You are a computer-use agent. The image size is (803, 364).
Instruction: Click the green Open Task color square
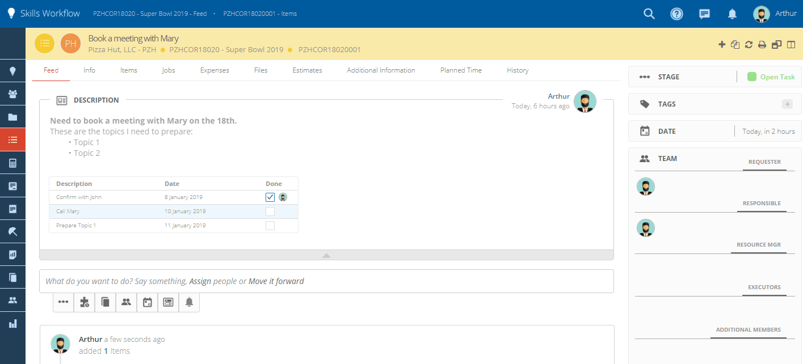(752, 77)
